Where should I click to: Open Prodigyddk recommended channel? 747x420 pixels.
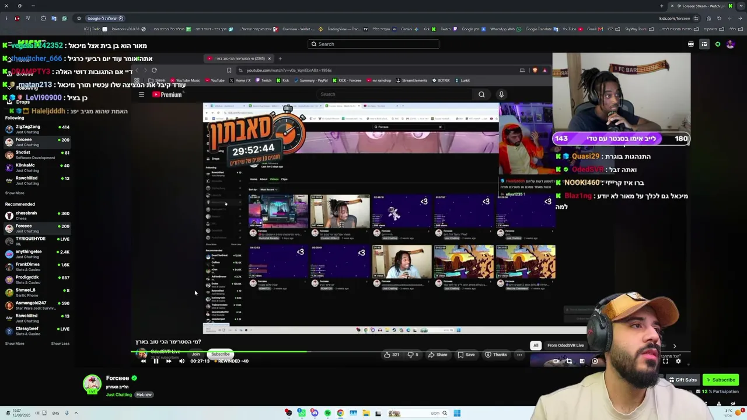pos(37,279)
